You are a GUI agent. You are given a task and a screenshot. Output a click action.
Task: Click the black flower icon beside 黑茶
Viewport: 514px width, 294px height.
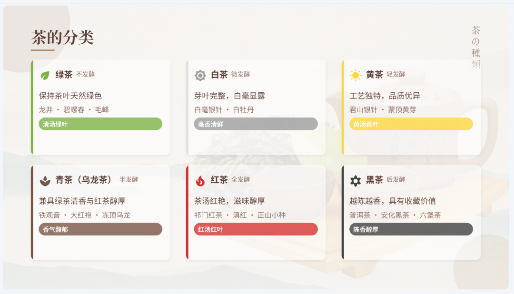pos(356,180)
